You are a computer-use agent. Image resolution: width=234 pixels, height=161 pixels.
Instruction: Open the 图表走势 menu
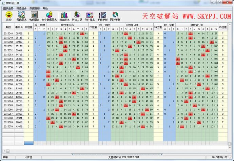point(9,8)
